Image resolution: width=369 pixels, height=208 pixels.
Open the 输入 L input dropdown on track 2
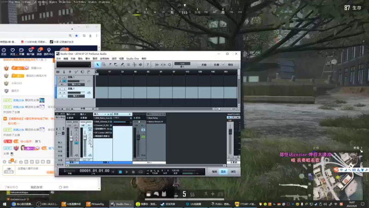pos(76,96)
